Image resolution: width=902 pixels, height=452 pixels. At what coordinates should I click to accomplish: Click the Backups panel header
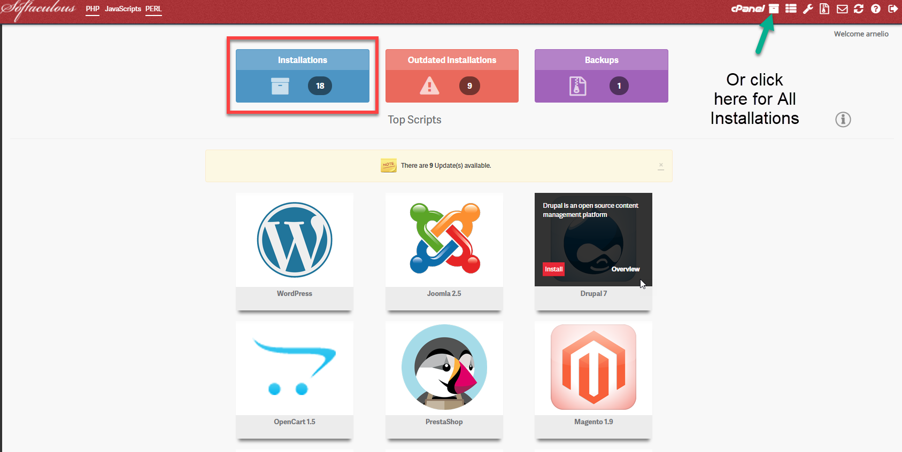tap(602, 60)
